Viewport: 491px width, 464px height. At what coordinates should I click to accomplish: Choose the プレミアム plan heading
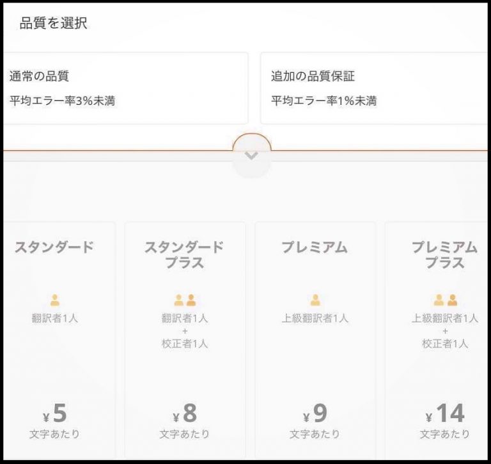point(315,247)
